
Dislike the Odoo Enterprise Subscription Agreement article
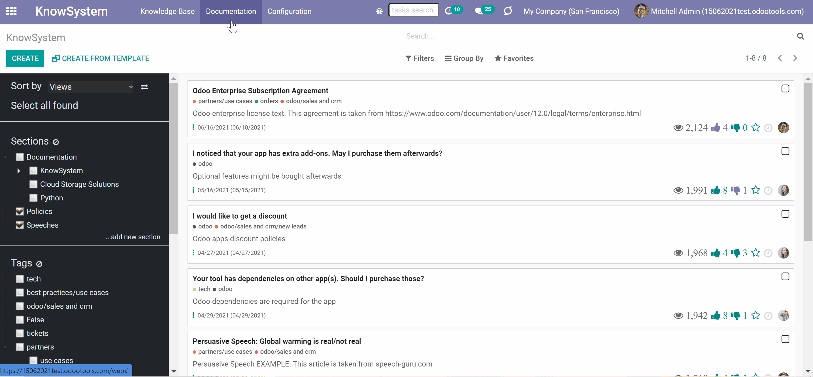(x=735, y=128)
